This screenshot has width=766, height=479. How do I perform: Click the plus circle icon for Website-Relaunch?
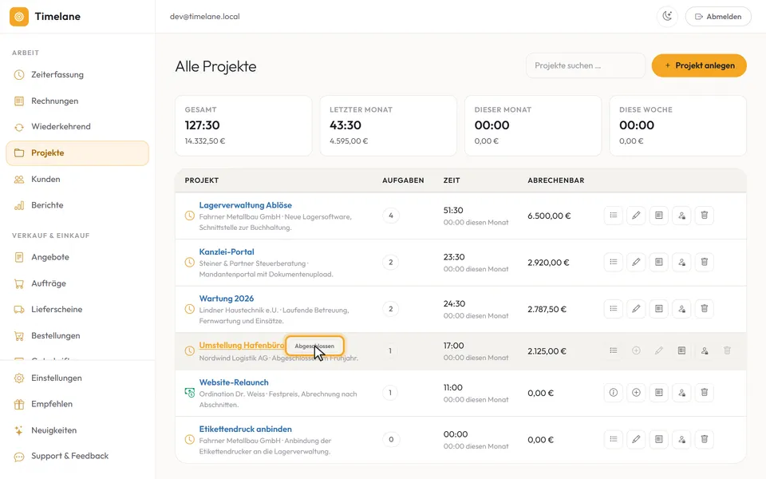click(x=636, y=393)
